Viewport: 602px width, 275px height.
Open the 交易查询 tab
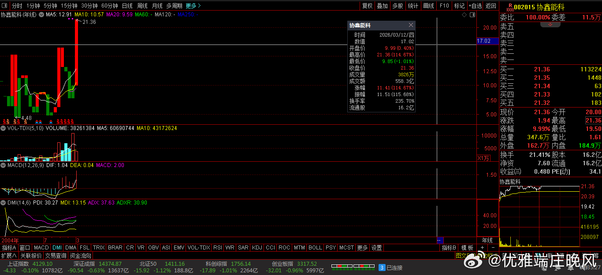point(56,256)
